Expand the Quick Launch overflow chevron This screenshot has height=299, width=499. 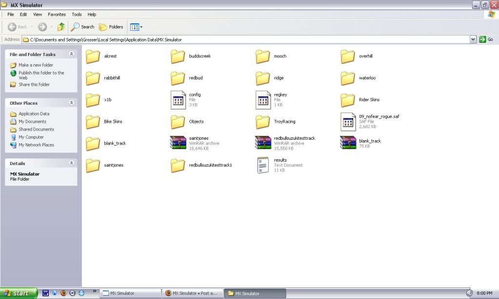tap(95, 291)
